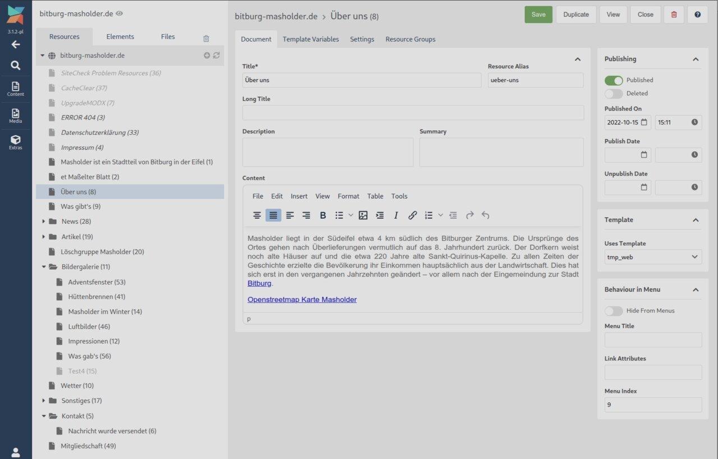Open the Media section in left sidebar
Viewport: 718px width, 459px height.
[x=15, y=116]
